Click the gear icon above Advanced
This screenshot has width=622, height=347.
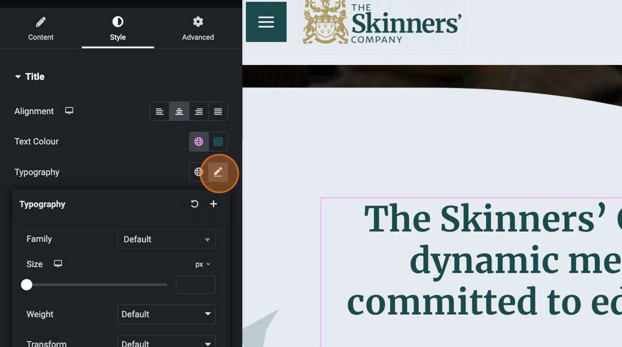tap(198, 22)
